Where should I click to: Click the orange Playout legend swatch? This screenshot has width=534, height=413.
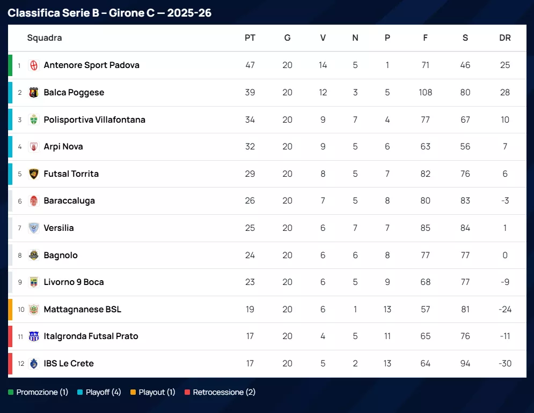[x=133, y=392]
